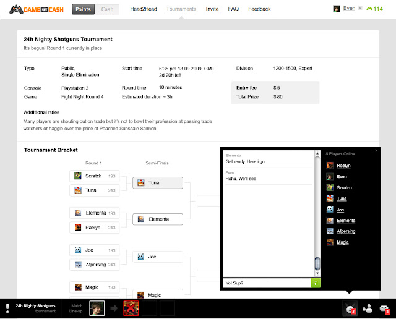Click Joe's avatar in online players list
Viewport: 396px width, 319px height.
point(330,209)
